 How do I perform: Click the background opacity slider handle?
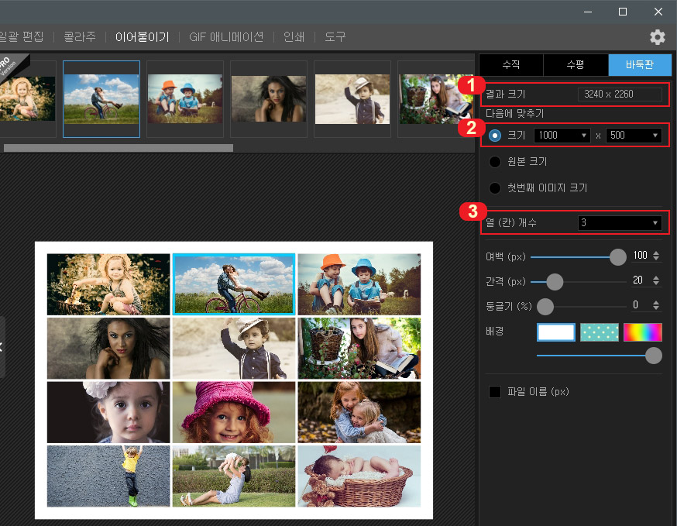(x=654, y=356)
